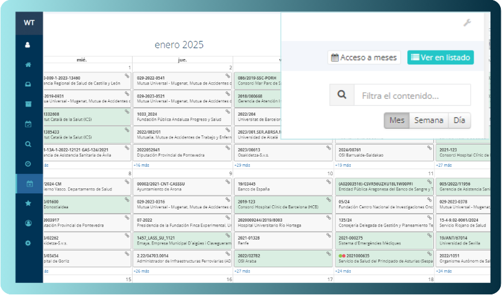Expand '+26 más' events on jueves 9
This screenshot has height=295, width=502.
pyautogui.click(x=141, y=271)
